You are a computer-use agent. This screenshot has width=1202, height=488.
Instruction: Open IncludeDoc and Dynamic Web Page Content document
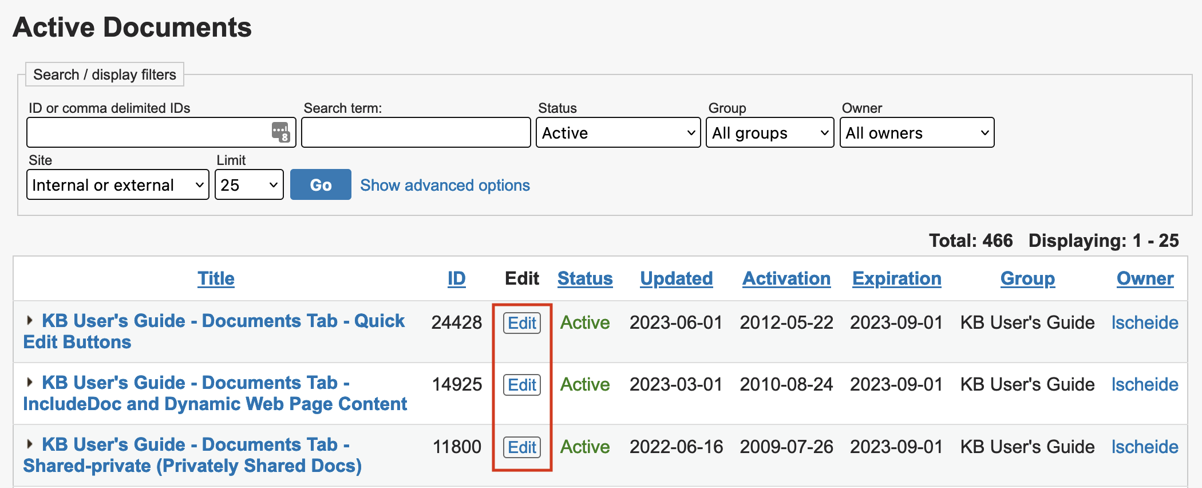(x=215, y=393)
